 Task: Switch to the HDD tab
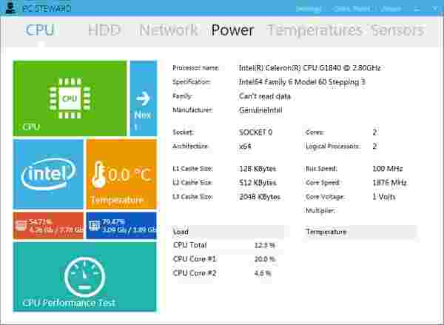click(x=104, y=30)
